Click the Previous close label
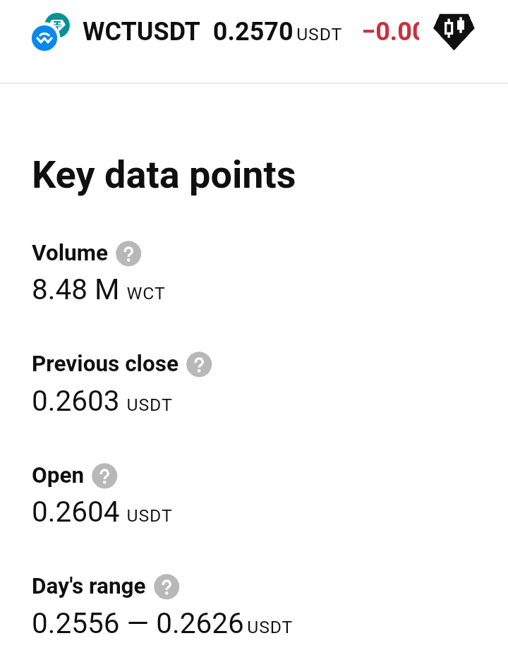 coord(105,363)
